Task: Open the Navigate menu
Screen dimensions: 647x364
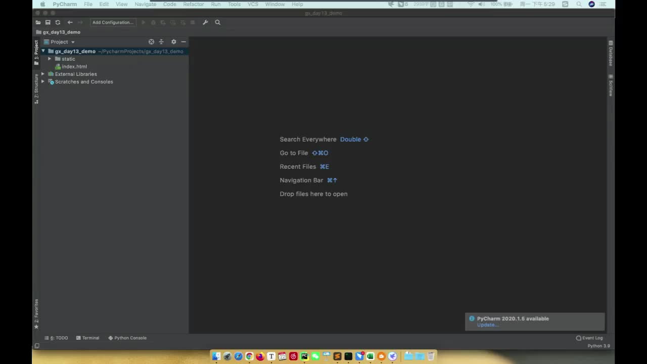Action: [x=146, y=4]
